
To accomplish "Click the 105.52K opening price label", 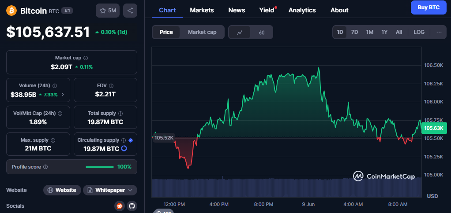I will click(164, 138).
